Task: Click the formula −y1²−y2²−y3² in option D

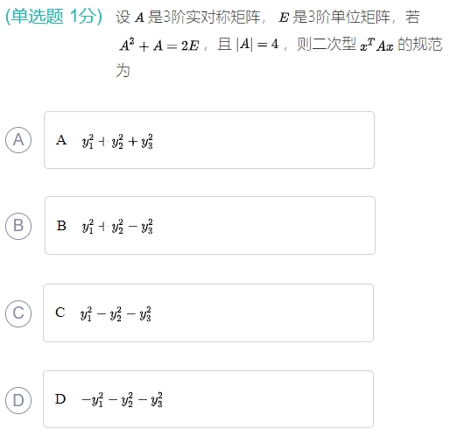Action: tap(122, 400)
